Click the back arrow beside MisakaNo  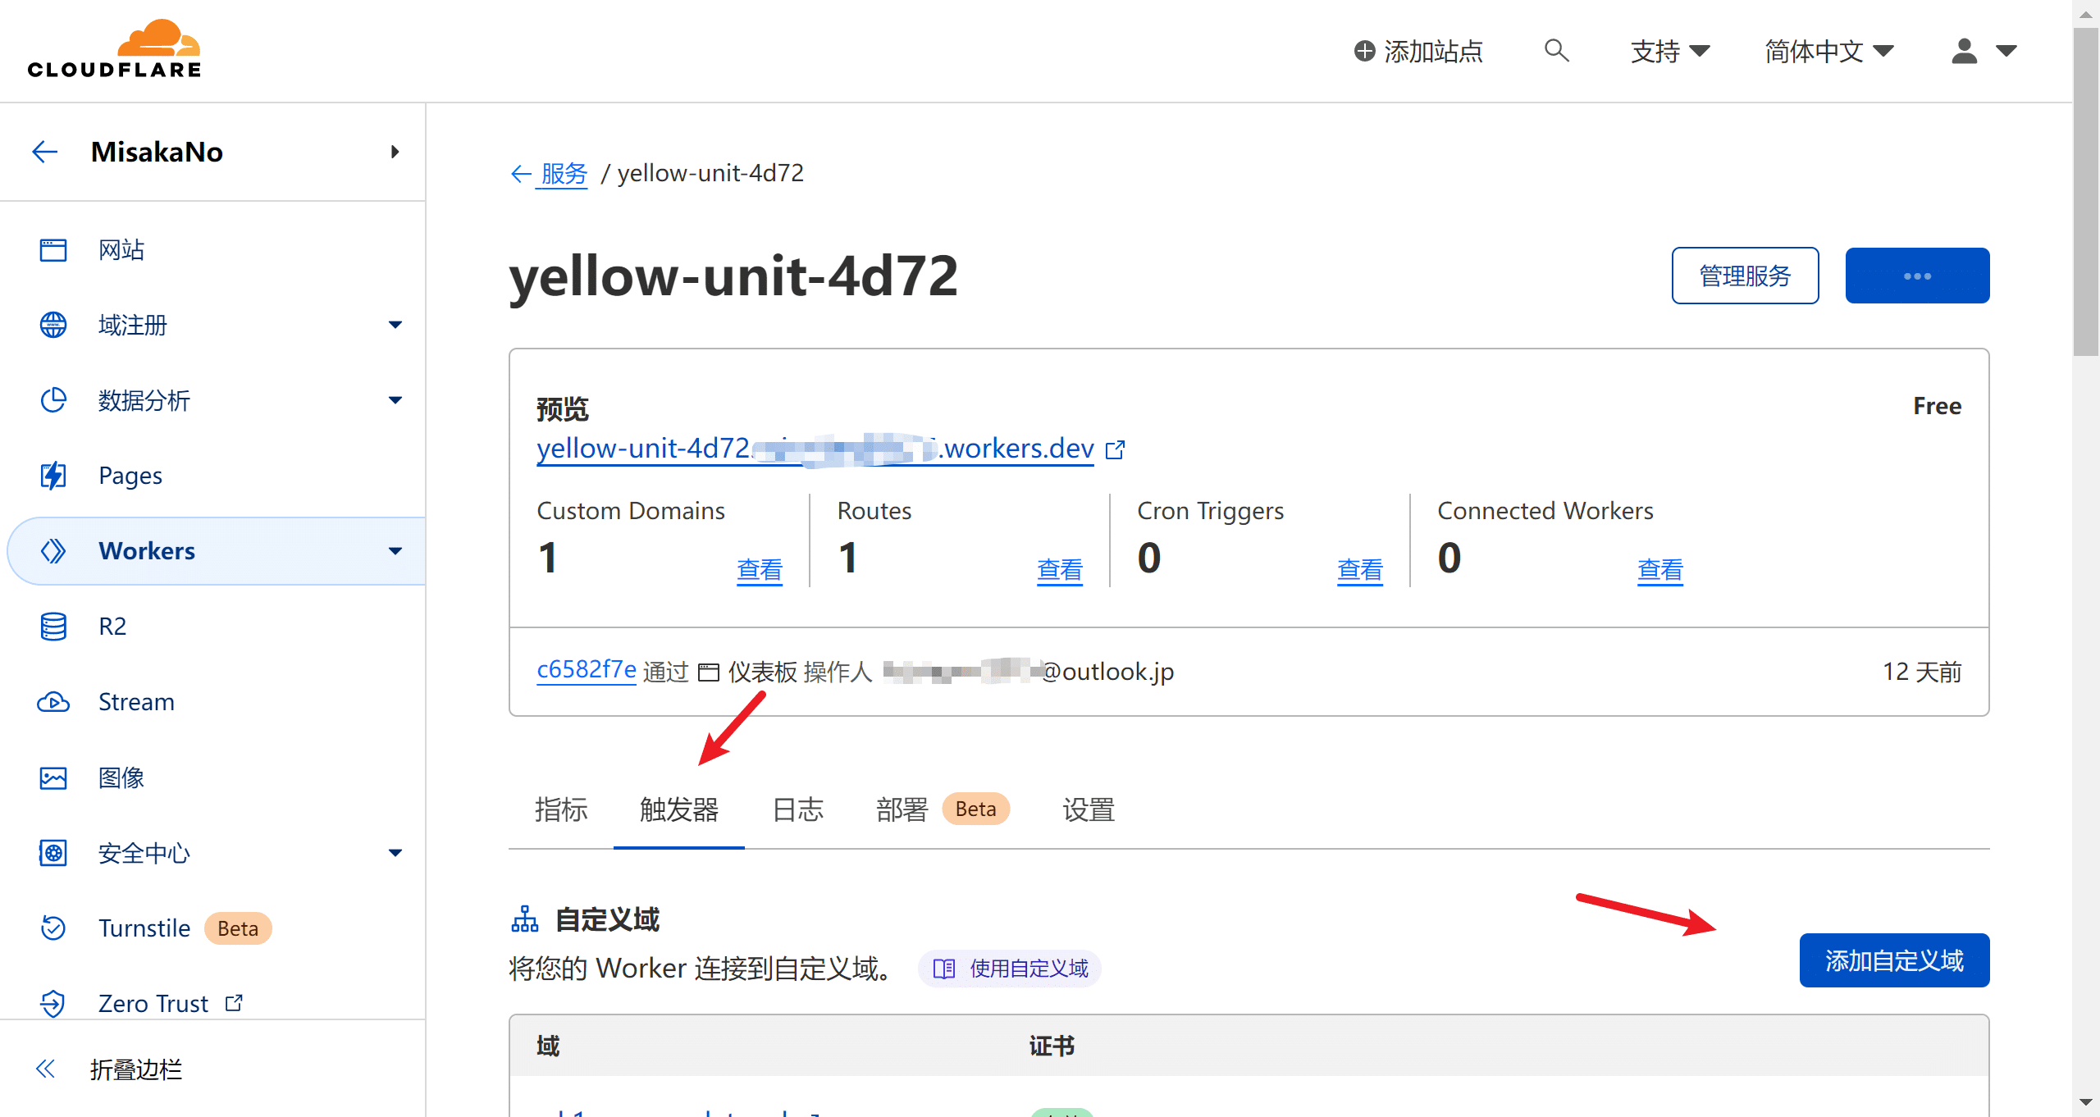pyautogui.click(x=45, y=152)
